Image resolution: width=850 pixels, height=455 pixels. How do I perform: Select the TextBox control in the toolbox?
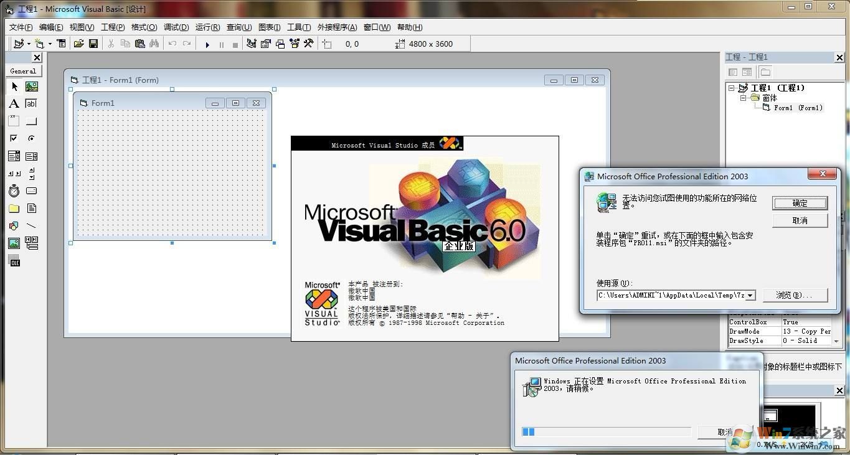coord(31,103)
